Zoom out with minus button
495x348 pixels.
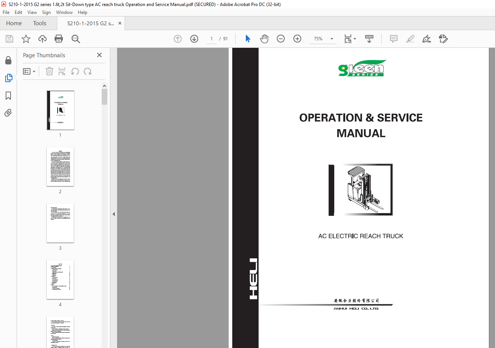click(281, 39)
